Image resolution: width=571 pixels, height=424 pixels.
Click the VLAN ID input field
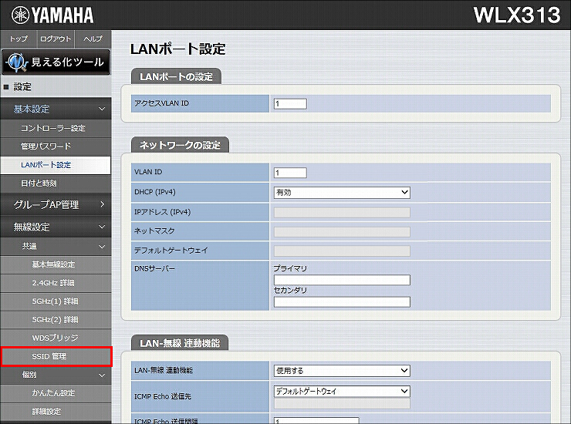pos(290,173)
